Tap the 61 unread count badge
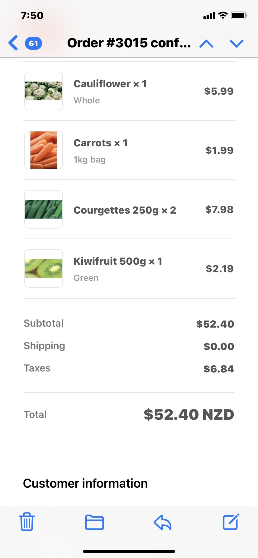Viewport: 258px width, 558px height. 34,43
